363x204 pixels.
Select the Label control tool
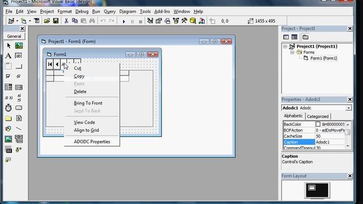[x=9, y=56]
